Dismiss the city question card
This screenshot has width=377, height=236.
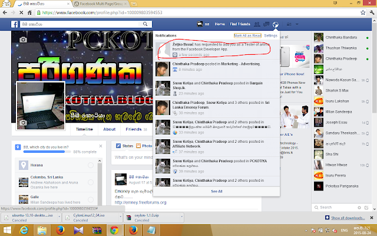tap(101, 146)
